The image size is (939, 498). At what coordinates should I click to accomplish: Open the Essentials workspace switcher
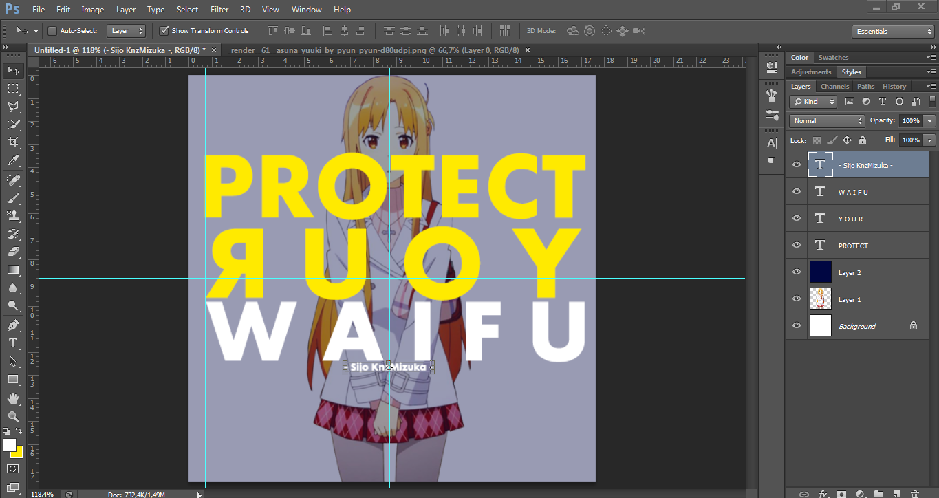pos(892,31)
